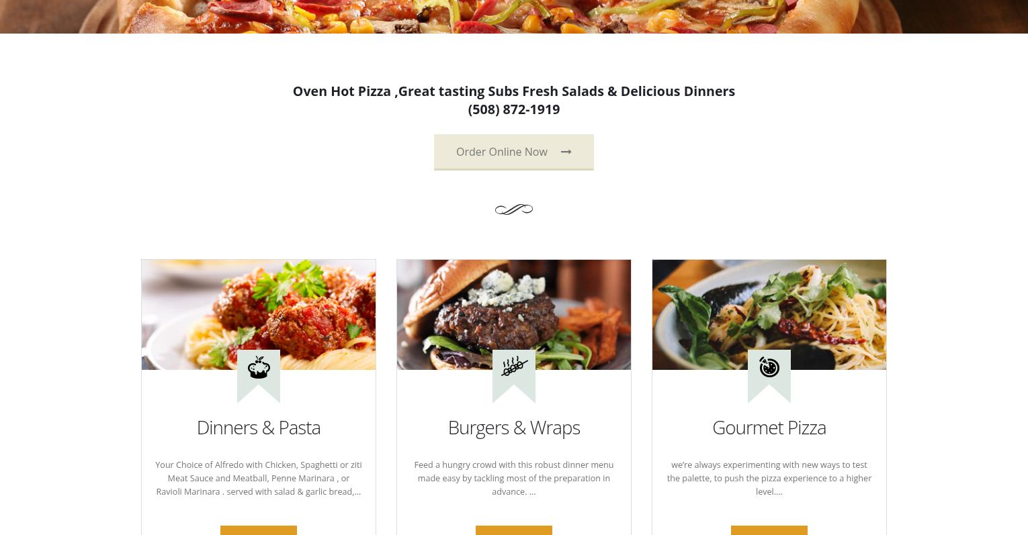Click the decorative swirl divider icon
The width and height of the screenshot is (1028, 535).
pyautogui.click(x=514, y=209)
